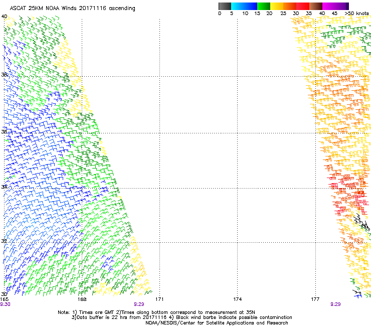The height and width of the screenshot is (326, 371).
Task: Click the longitude label '174'
Action: click(x=237, y=299)
